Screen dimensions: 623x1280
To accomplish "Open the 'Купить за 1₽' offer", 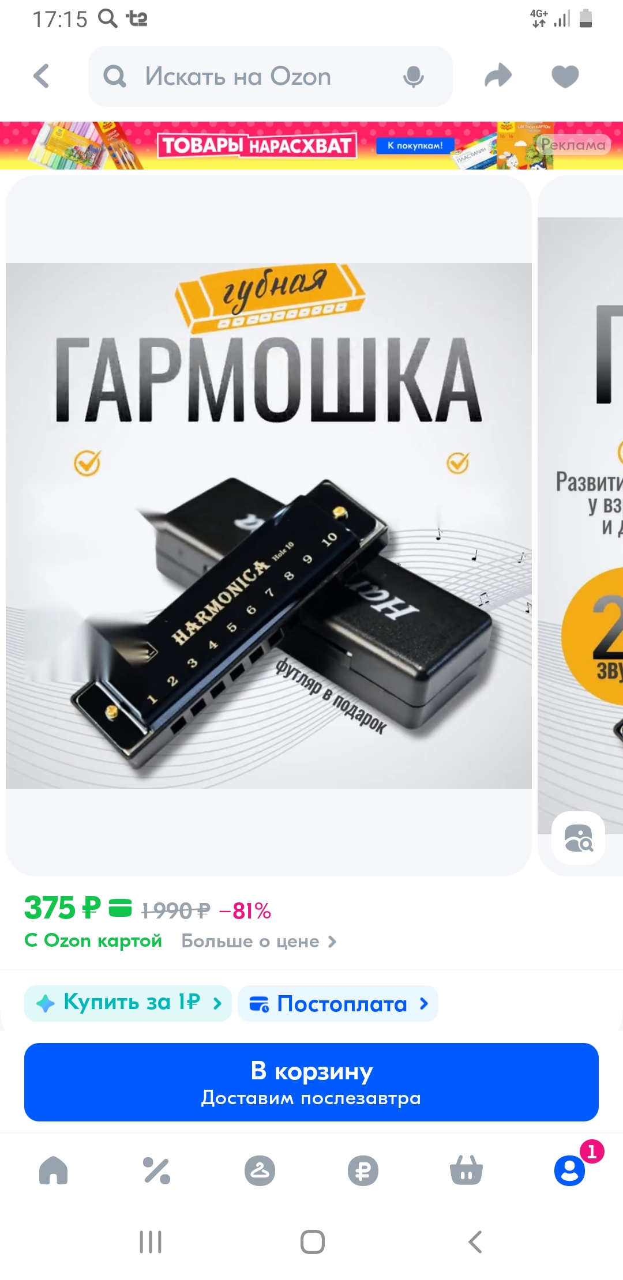I will (127, 1003).
